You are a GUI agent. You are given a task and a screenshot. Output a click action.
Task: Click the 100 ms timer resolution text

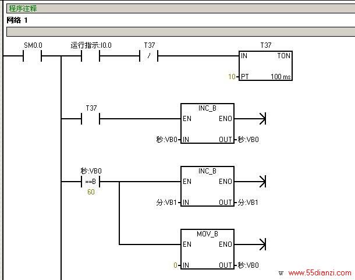[x=281, y=77]
